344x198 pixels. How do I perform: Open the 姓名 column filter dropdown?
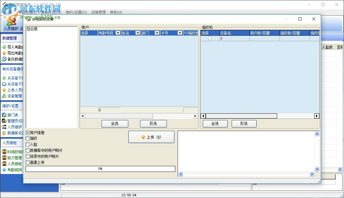click(138, 33)
